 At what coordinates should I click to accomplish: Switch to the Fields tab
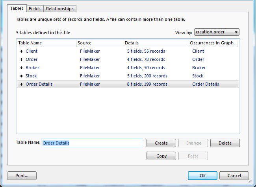click(35, 9)
